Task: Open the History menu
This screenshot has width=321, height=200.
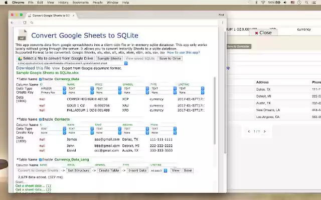Action: point(63,2)
